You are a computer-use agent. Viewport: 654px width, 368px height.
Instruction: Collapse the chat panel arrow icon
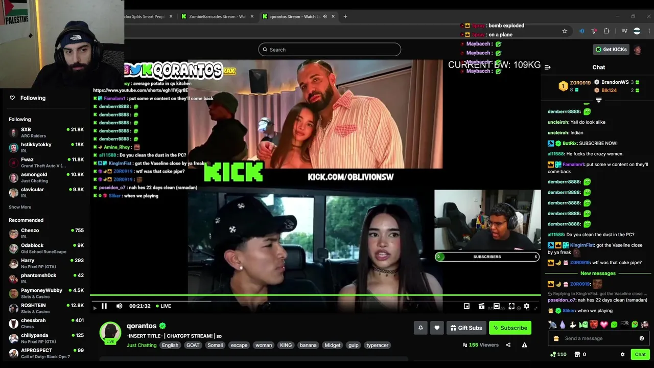(547, 67)
